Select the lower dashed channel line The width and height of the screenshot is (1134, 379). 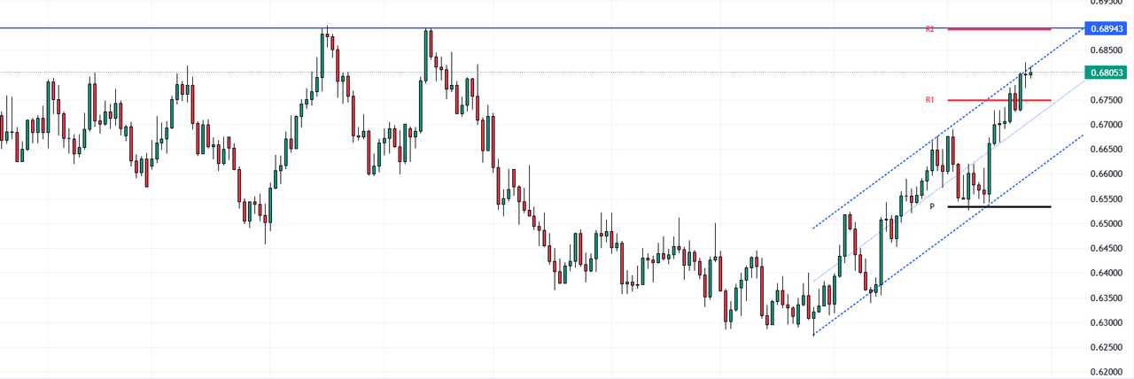886,283
